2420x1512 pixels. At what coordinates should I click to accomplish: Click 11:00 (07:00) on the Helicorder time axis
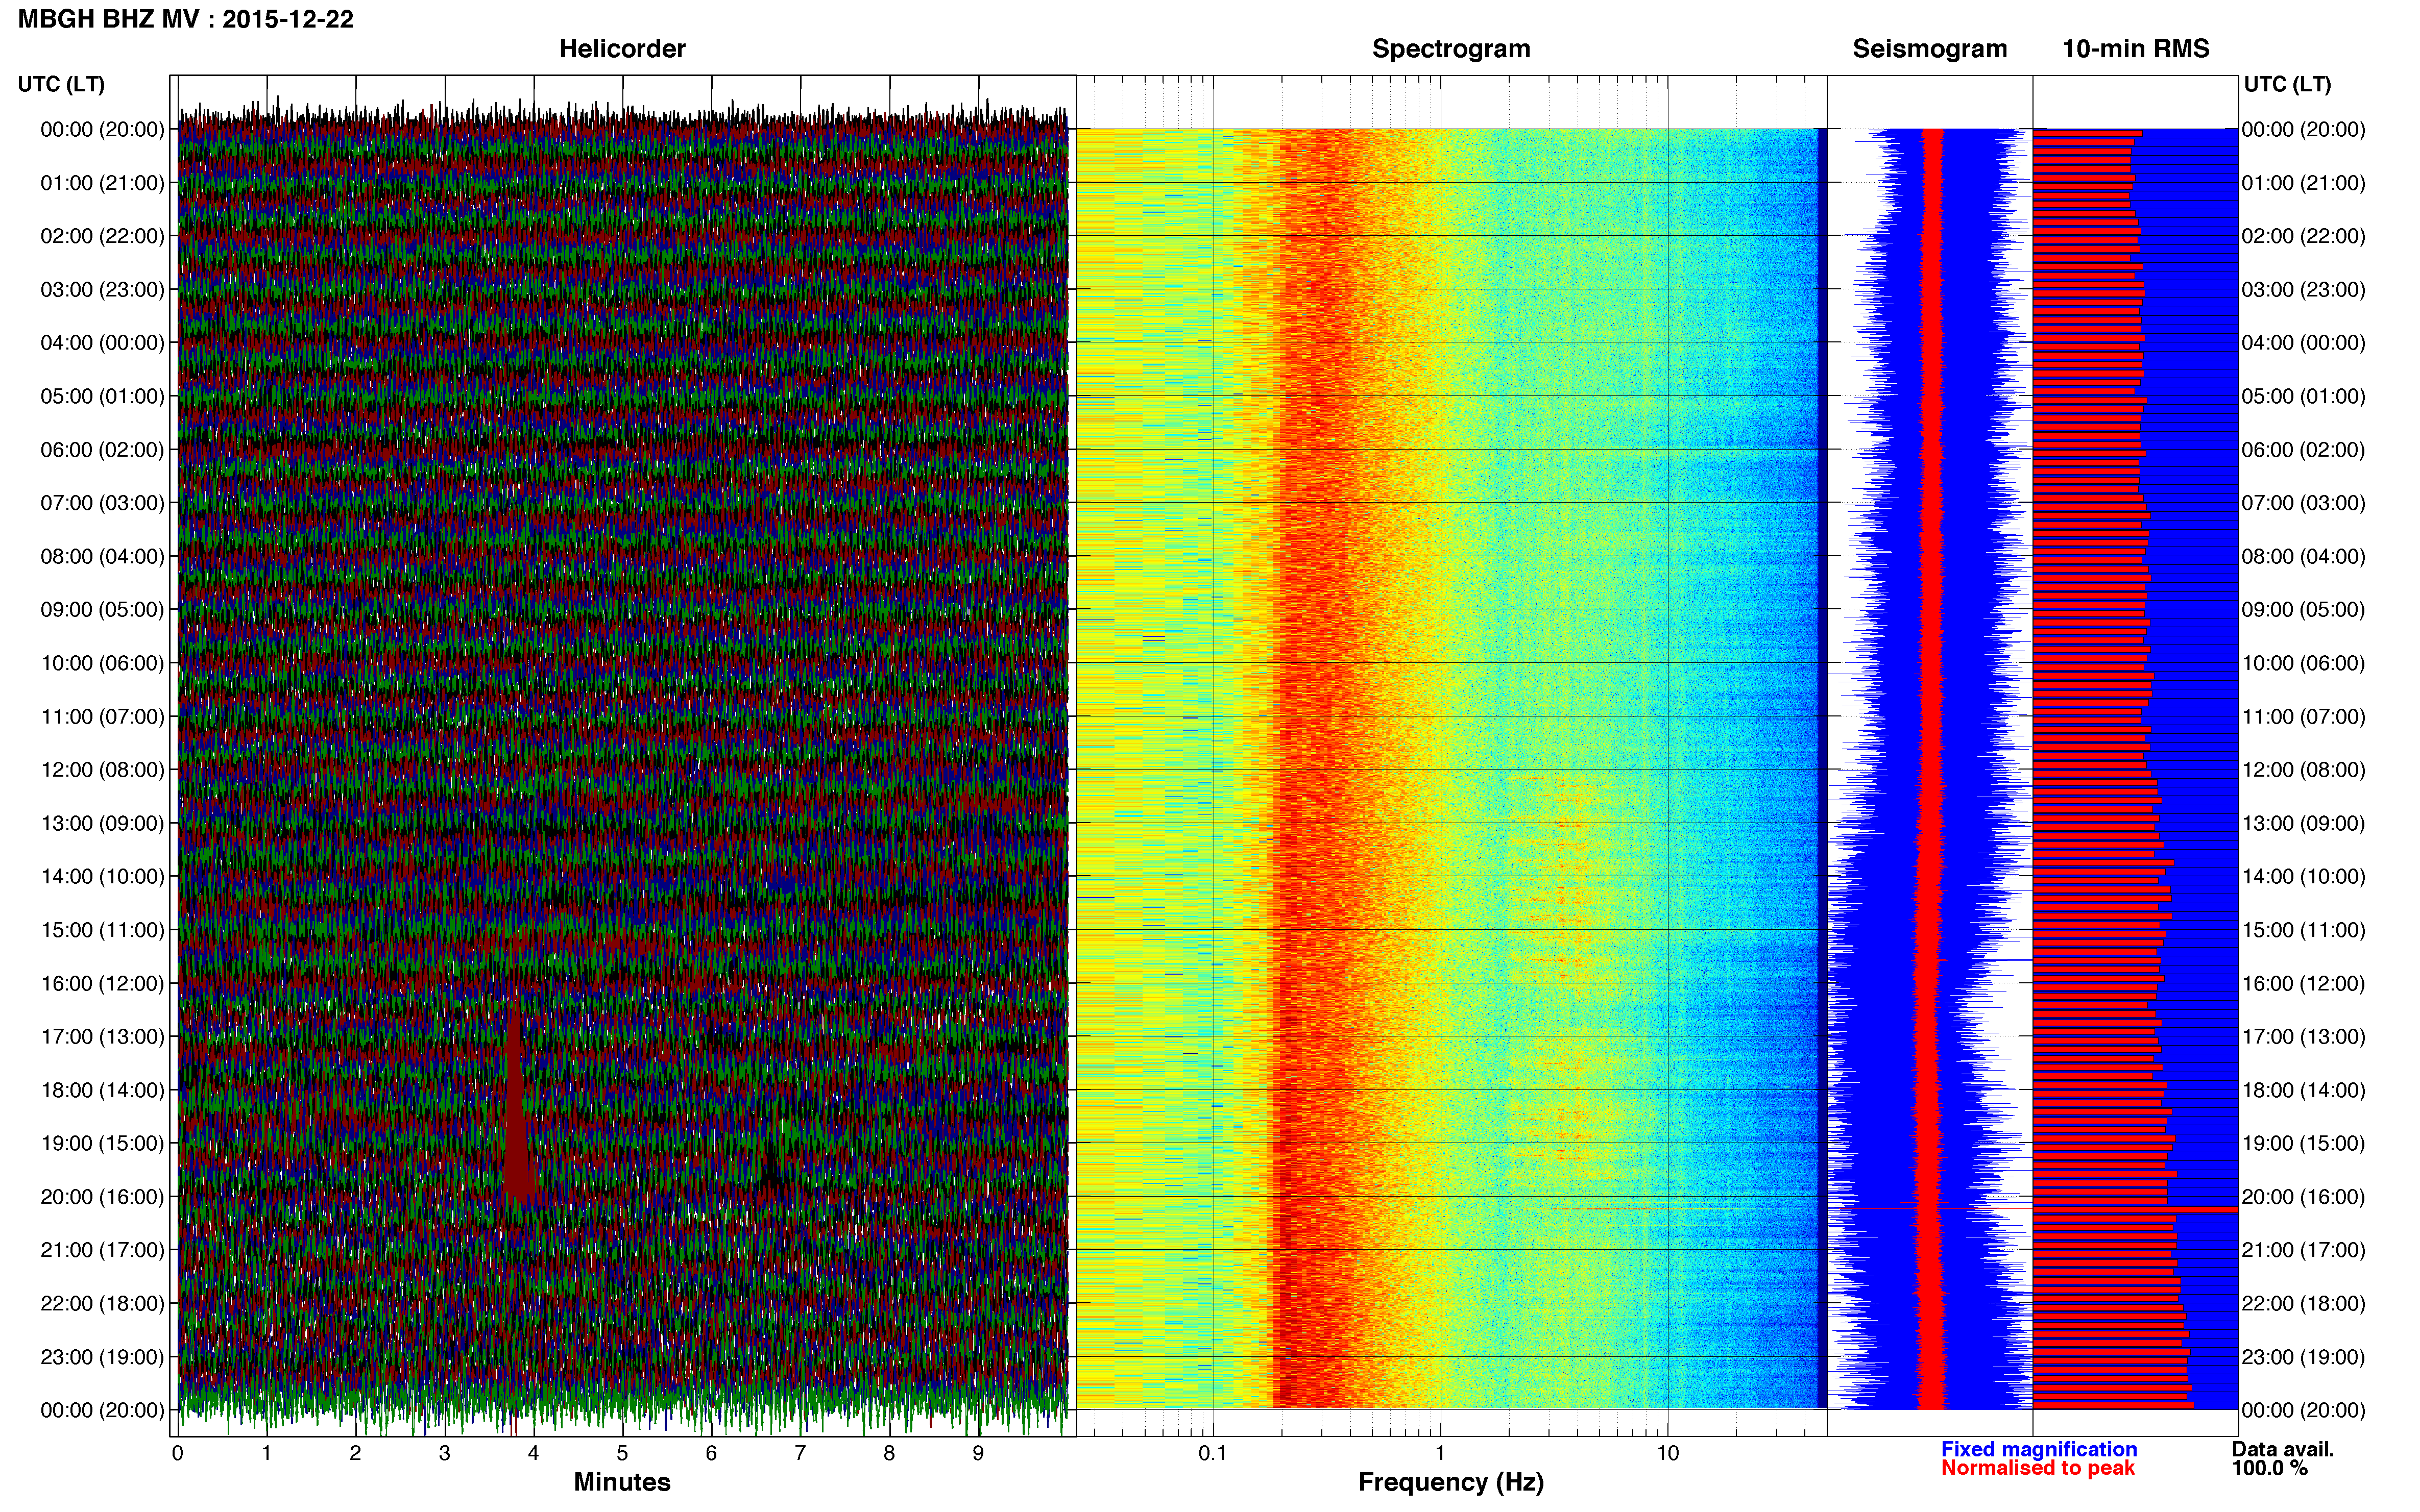pos(102,717)
